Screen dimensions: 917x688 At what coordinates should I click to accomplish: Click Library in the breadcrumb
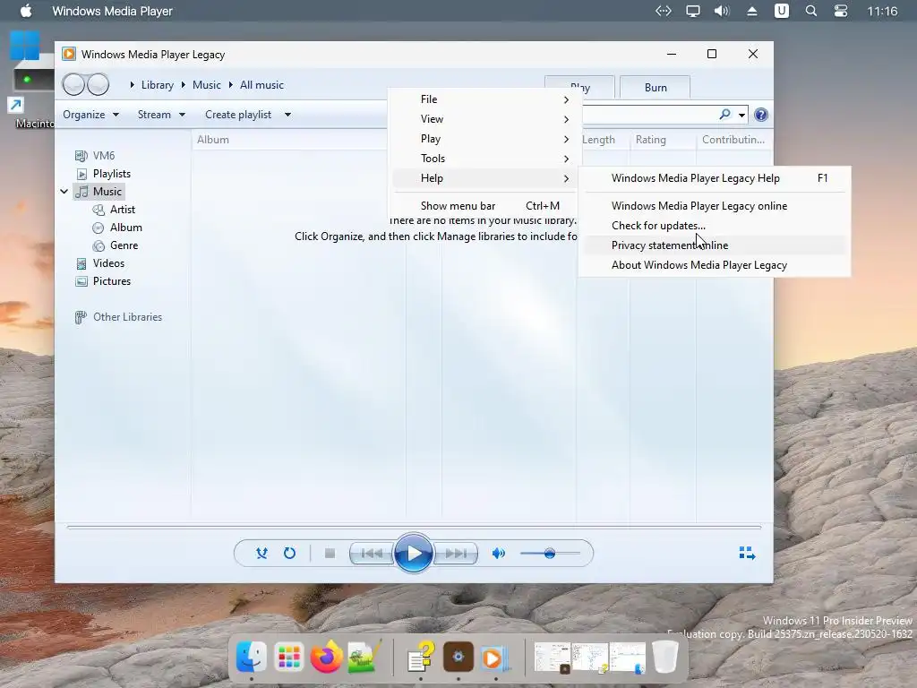click(158, 85)
